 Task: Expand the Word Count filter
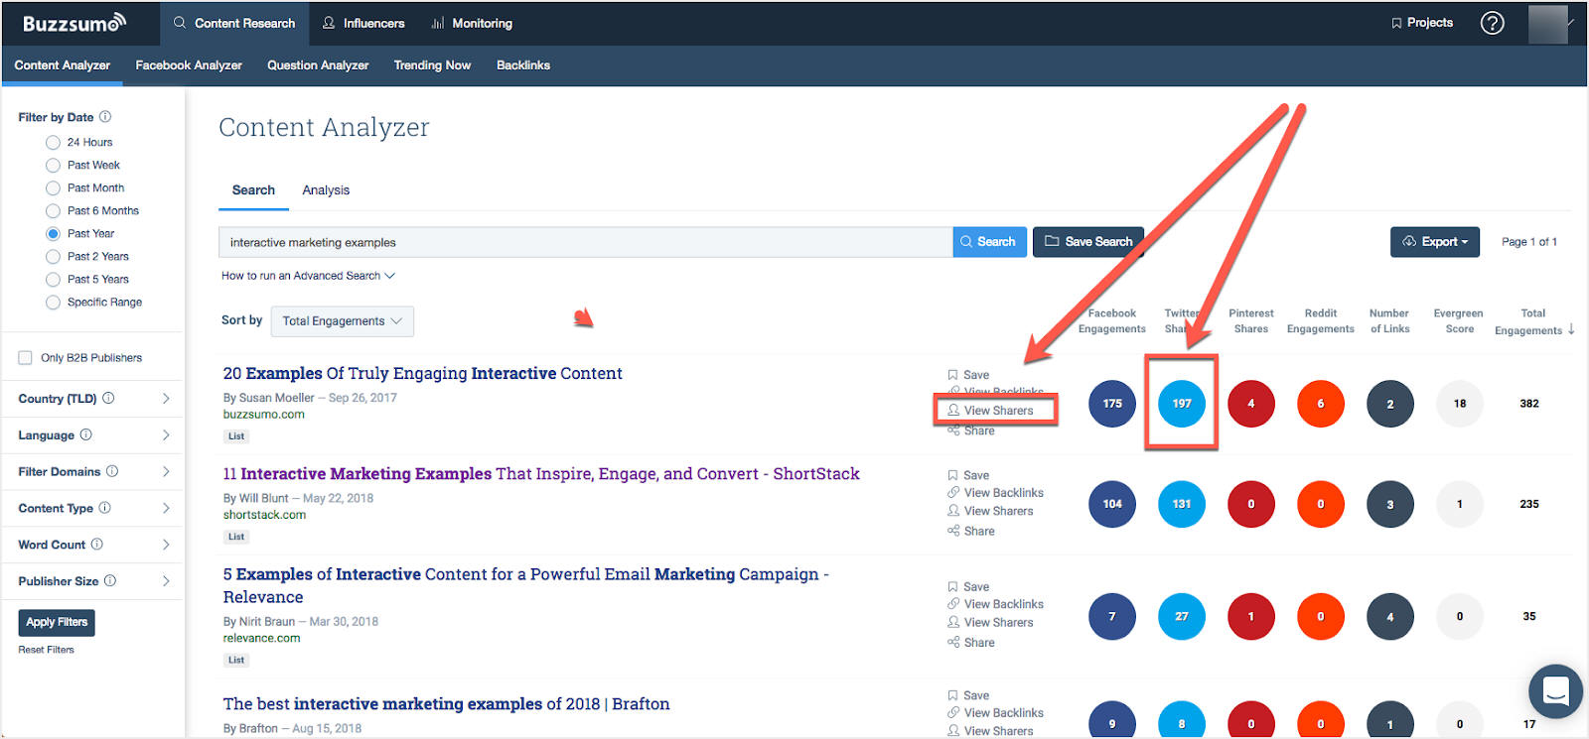tap(165, 545)
